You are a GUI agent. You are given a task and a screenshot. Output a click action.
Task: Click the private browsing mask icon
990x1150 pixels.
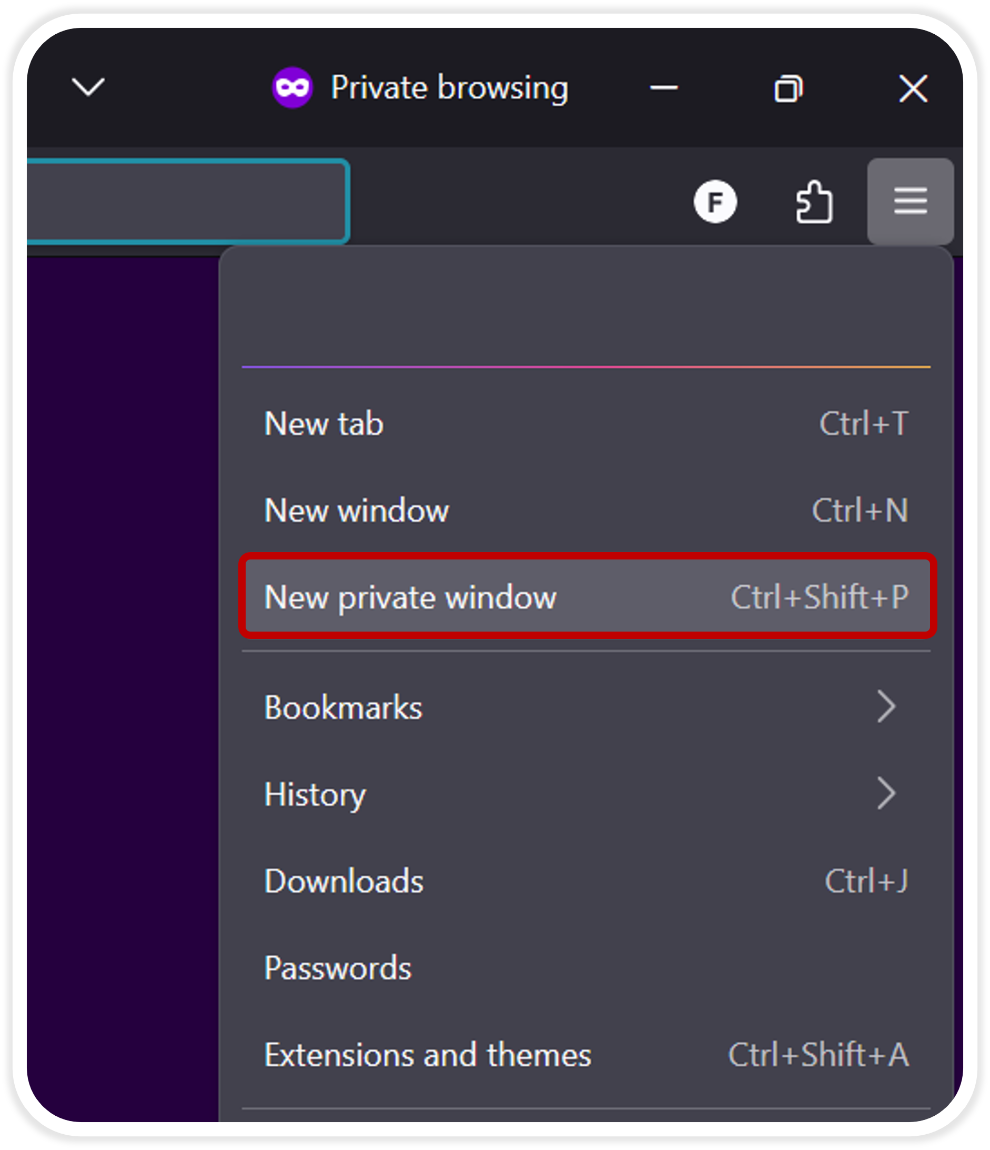pos(292,88)
